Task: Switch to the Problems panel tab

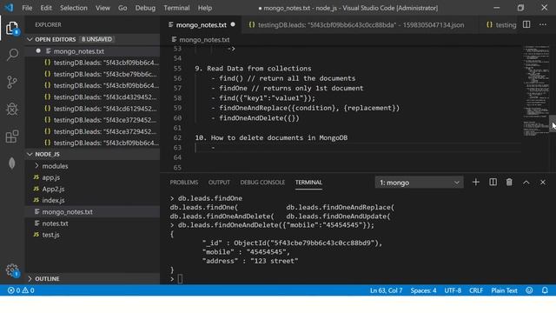Action: point(183,183)
